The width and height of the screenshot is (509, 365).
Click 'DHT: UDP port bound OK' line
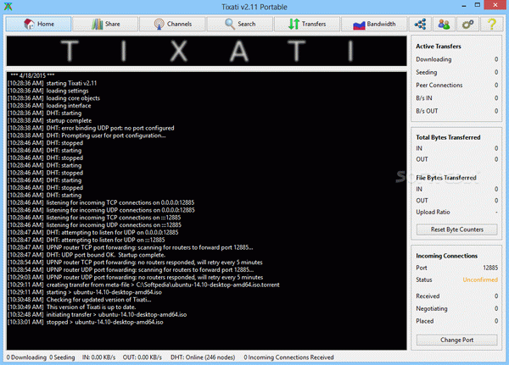tap(87, 255)
